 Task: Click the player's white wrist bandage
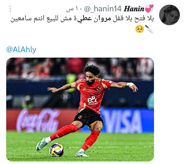(130, 84)
